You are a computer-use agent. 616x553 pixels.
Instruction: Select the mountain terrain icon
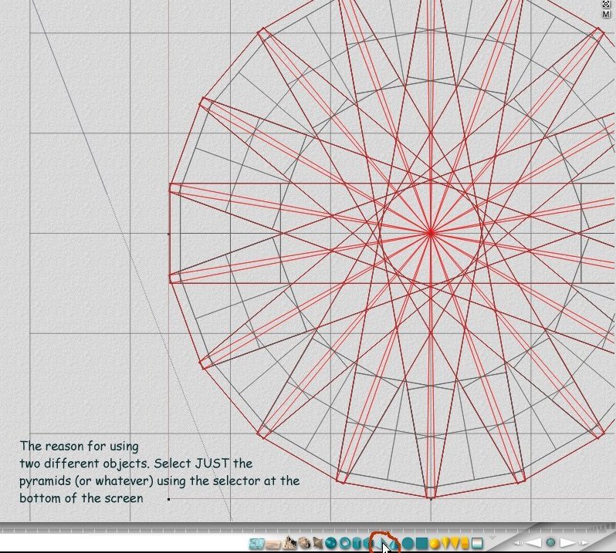[x=290, y=543]
